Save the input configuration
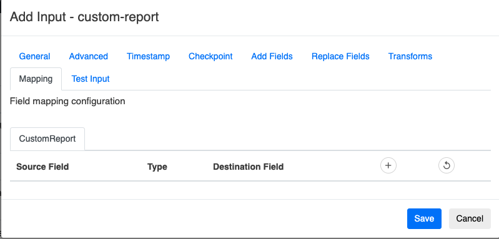Screen dimensions: 499x239 tap(424, 218)
